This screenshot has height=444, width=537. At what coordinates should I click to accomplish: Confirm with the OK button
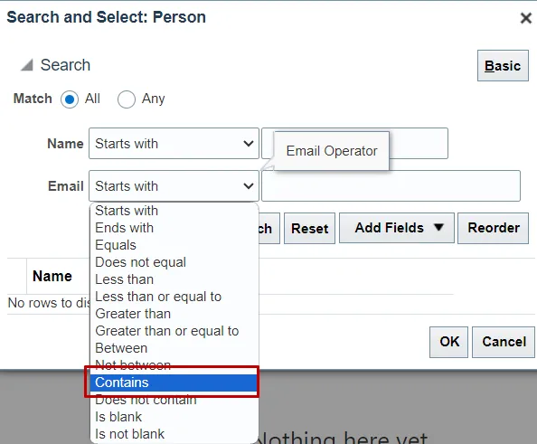[x=448, y=342]
